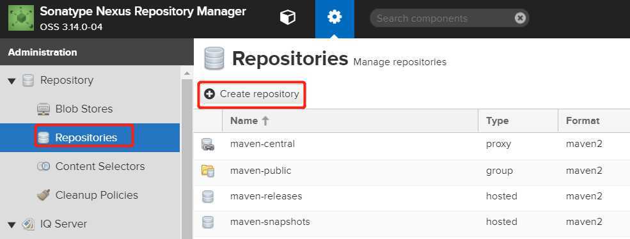Viewport: 630px width, 239px height.
Task: Open the maven-public repository row
Action: [x=411, y=171]
